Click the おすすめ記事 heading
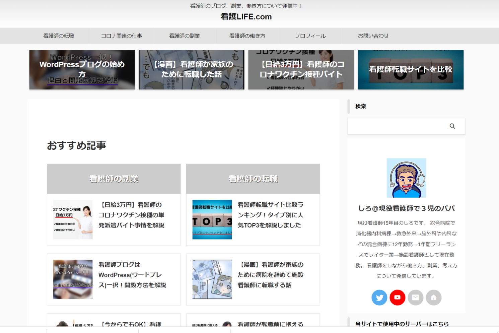Image resolution: width=499 pixels, height=333 pixels. click(x=76, y=145)
